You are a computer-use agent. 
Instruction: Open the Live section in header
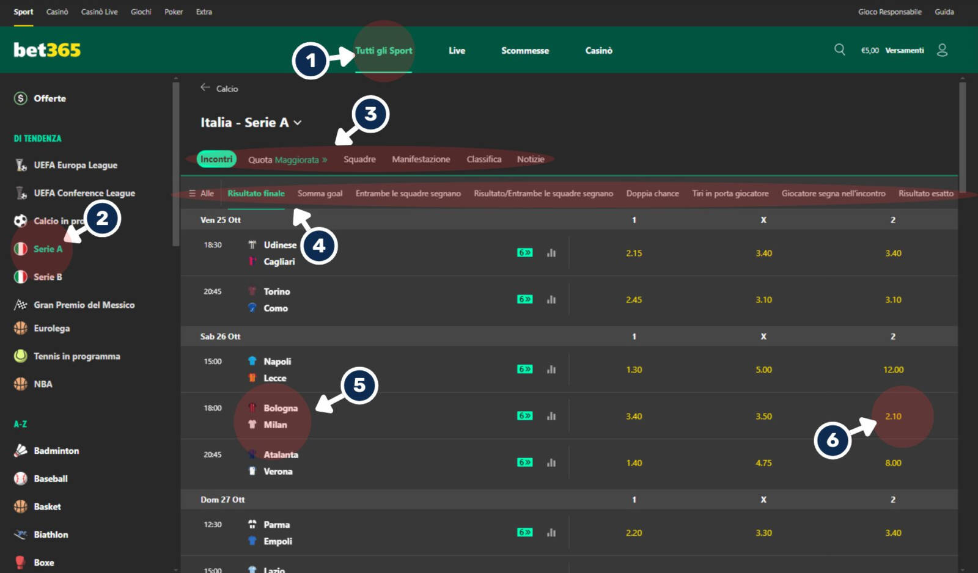click(x=457, y=51)
